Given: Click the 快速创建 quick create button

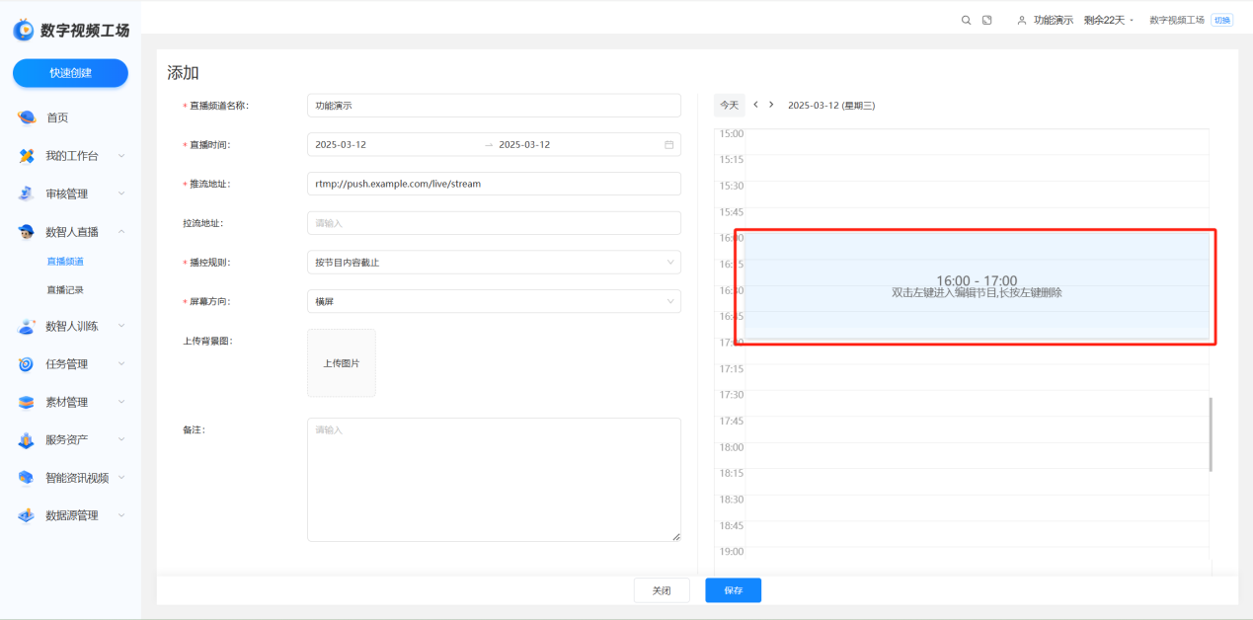Looking at the screenshot, I should [70, 73].
